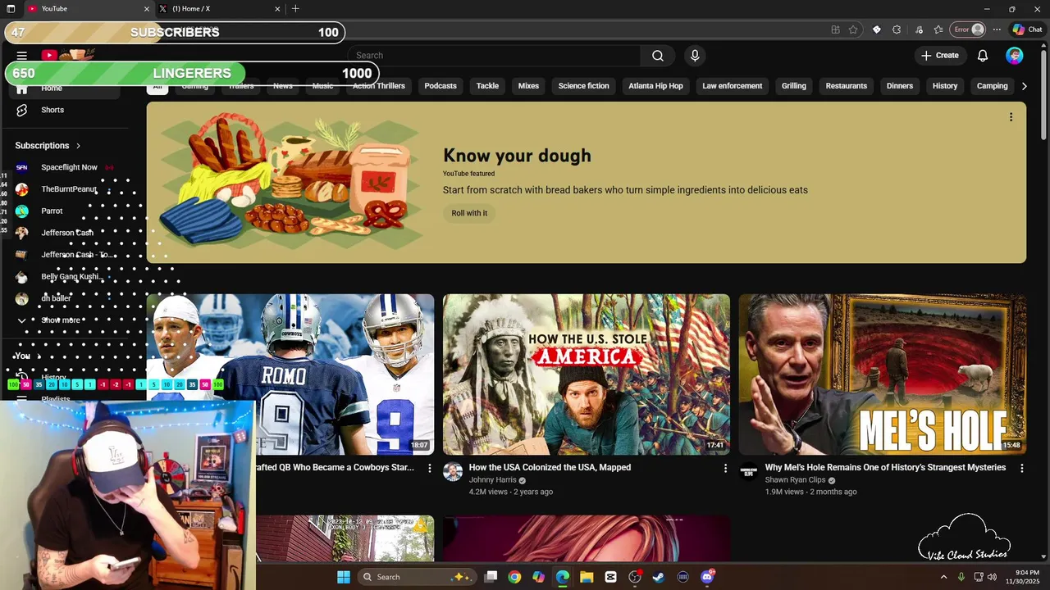The width and height of the screenshot is (1050, 590).
Task: Open options for Know your dough banner
Action: point(1011,117)
